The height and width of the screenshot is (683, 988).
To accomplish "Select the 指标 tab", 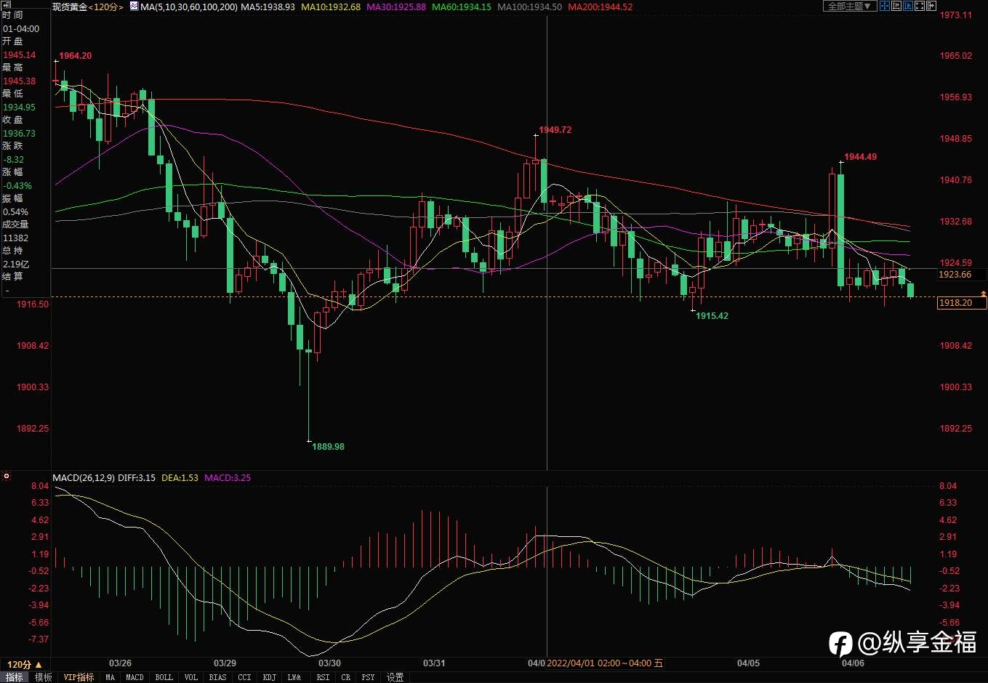I will (x=15, y=677).
